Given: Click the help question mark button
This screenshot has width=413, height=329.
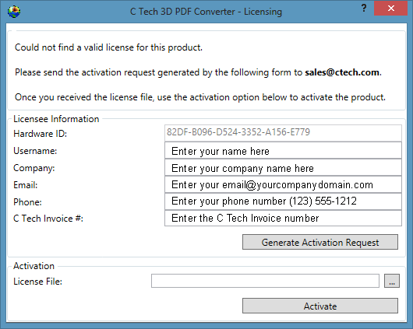Looking at the screenshot, I should tap(364, 8).
